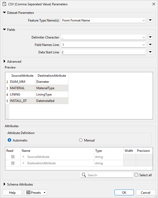Tick the Select all checkbox
This screenshot has width=158, height=198.
coord(137,175)
